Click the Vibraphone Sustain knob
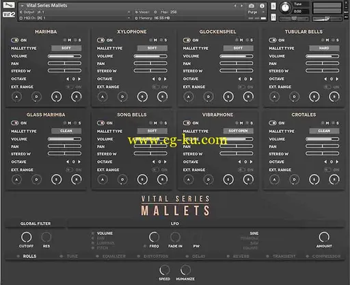Viewport: 350px width, 285px height. point(228,179)
